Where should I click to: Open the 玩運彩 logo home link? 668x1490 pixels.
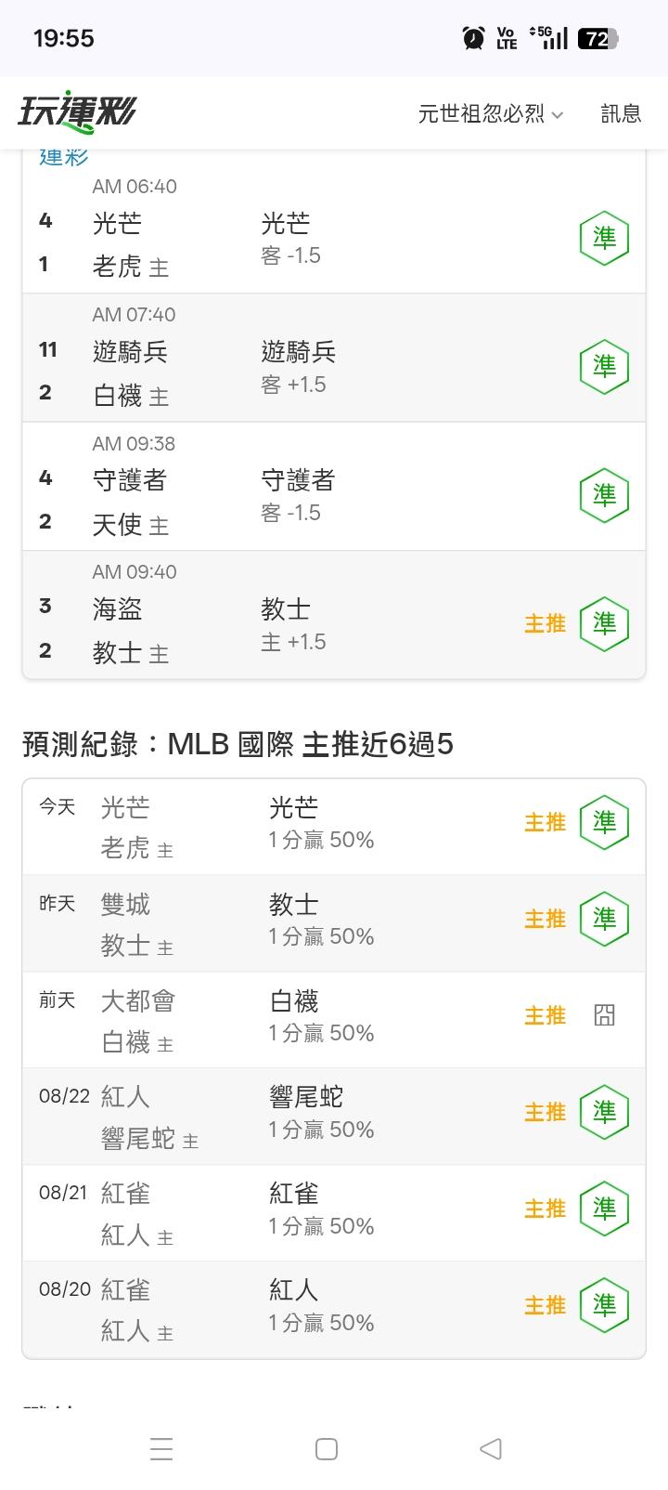(x=77, y=113)
